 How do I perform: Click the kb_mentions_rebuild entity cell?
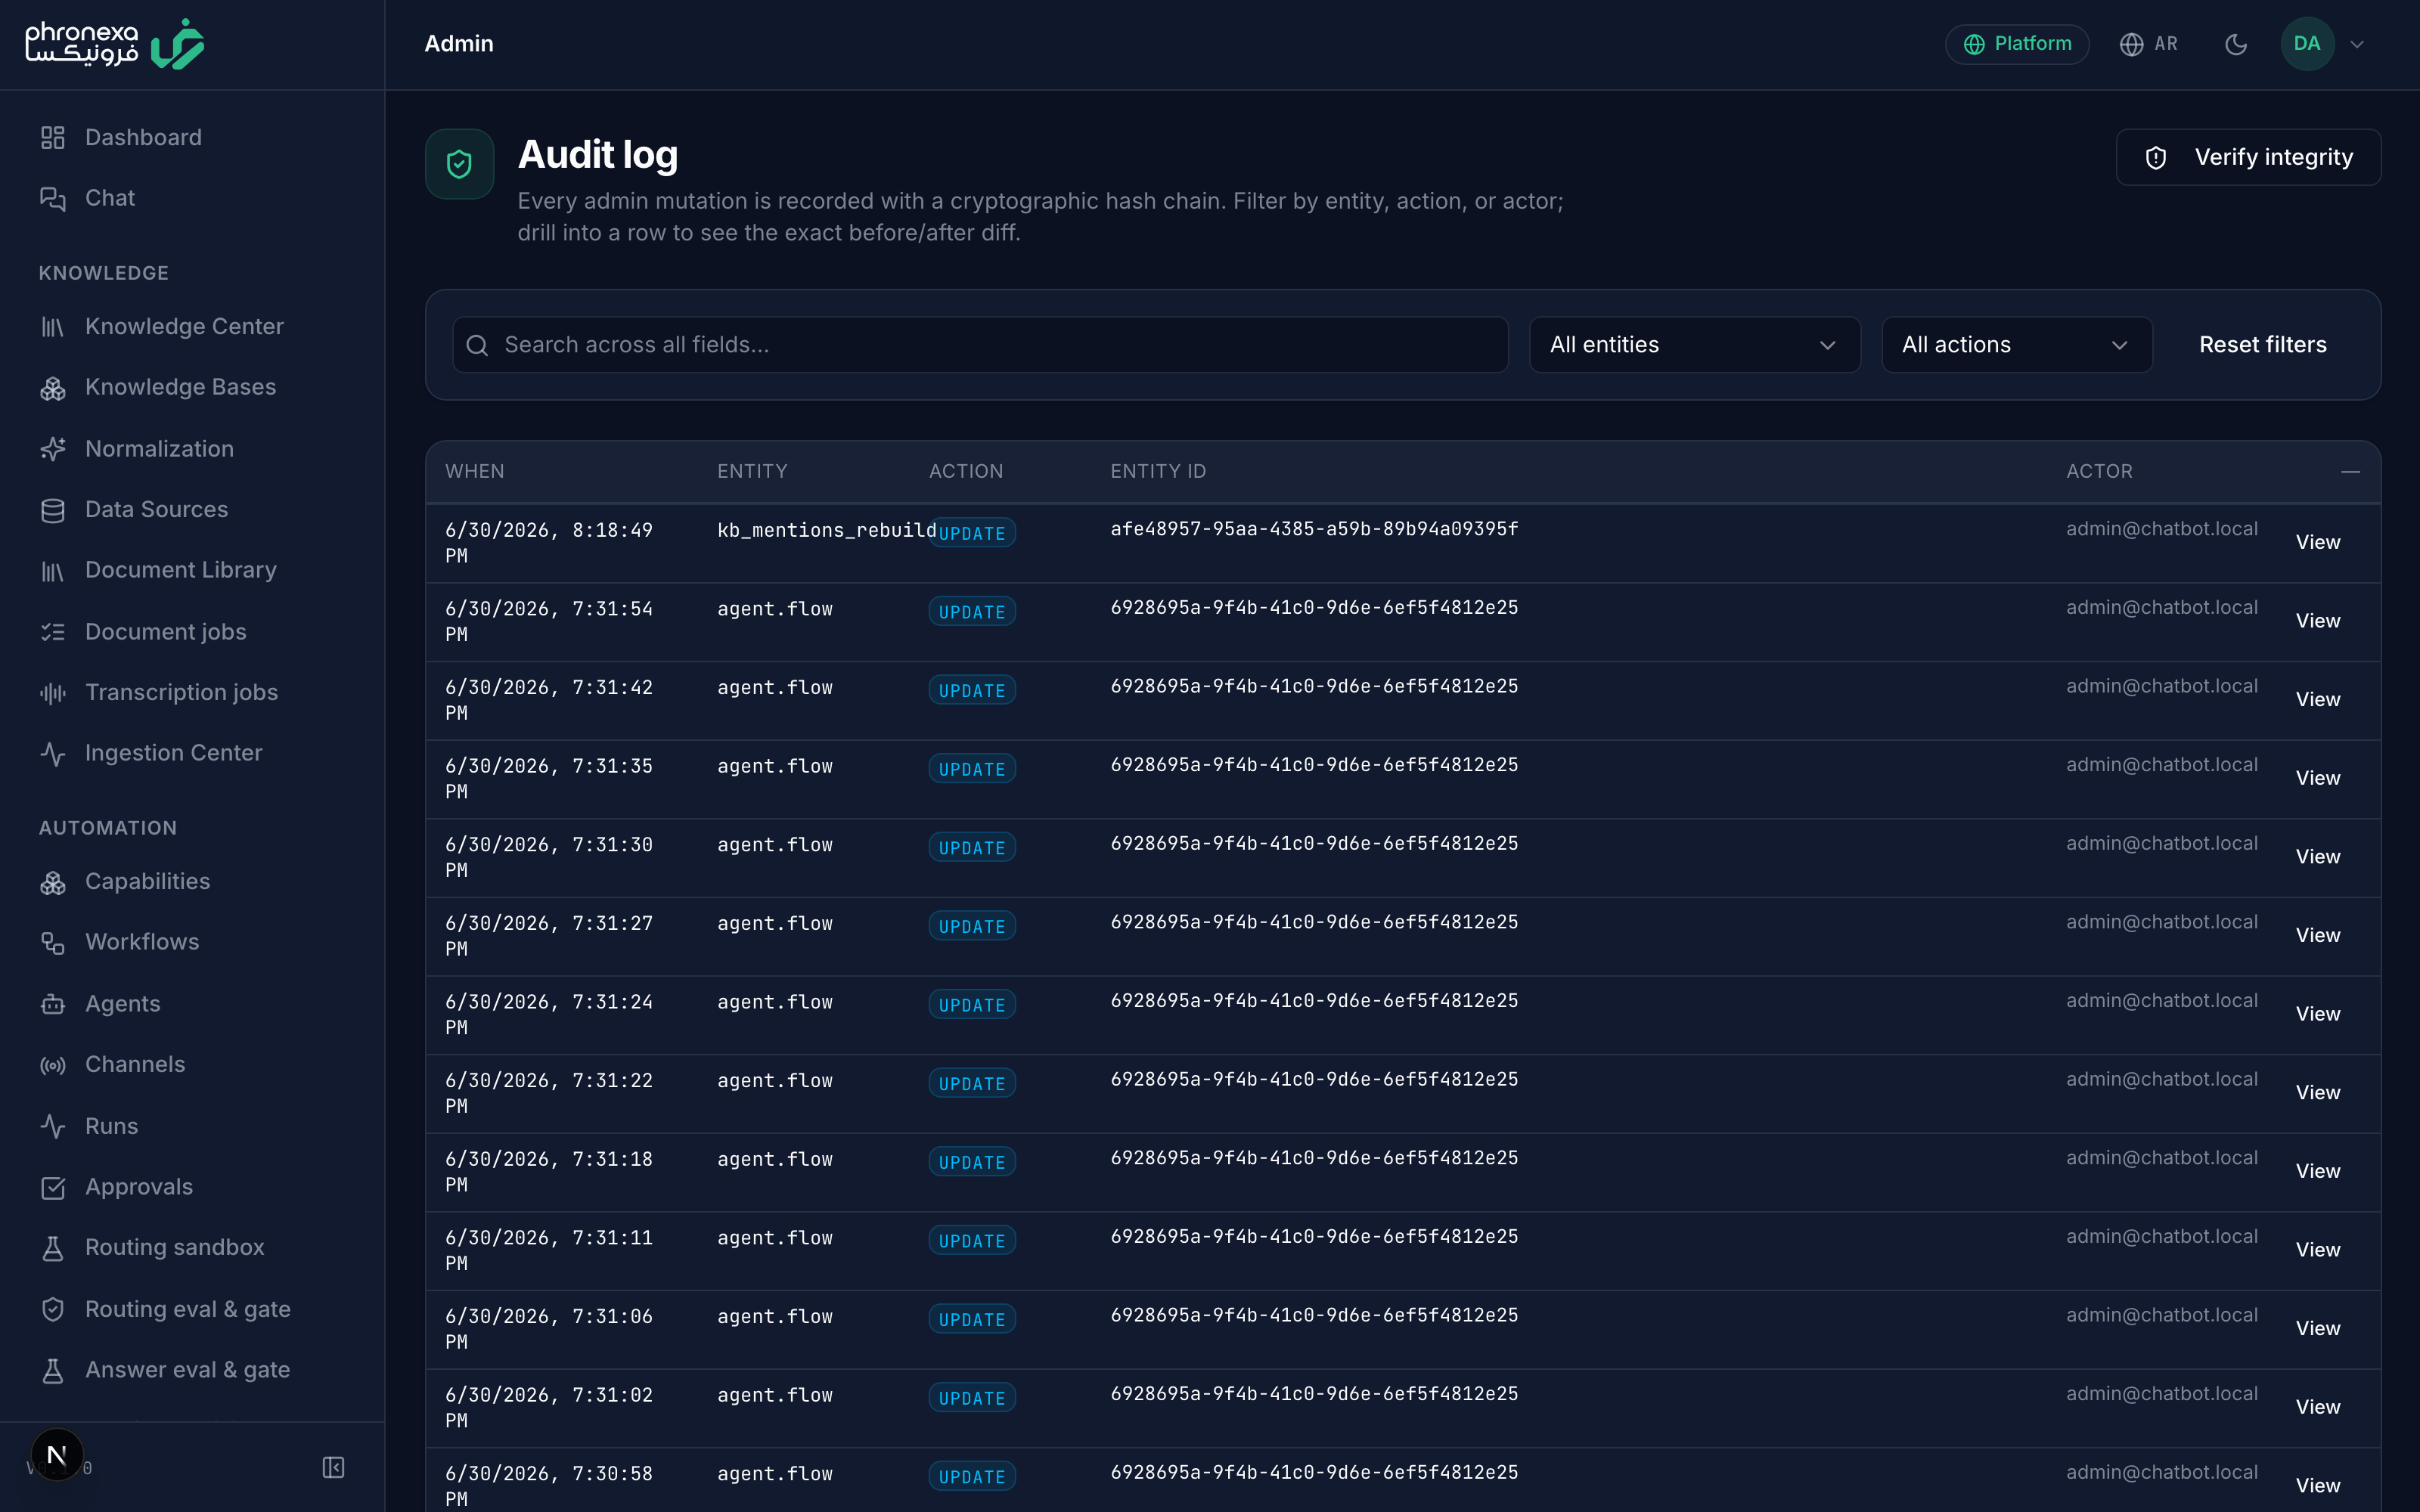pyautogui.click(x=826, y=530)
